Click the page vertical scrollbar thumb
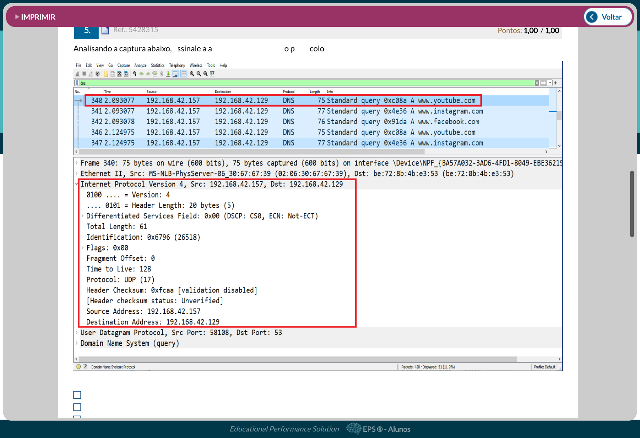The image size is (640, 438). click(x=632, y=204)
